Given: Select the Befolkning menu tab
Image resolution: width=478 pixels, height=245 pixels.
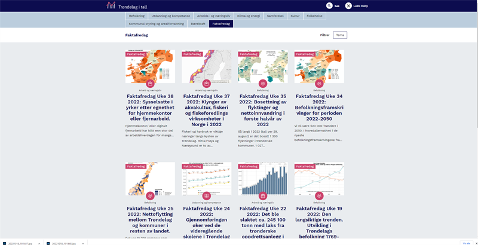Looking at the screenshot, I should click(137, 16).
